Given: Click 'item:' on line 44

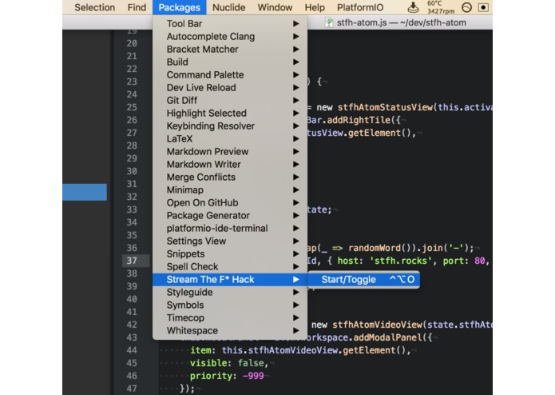Looking at the screenshot, I should point(203,350).
